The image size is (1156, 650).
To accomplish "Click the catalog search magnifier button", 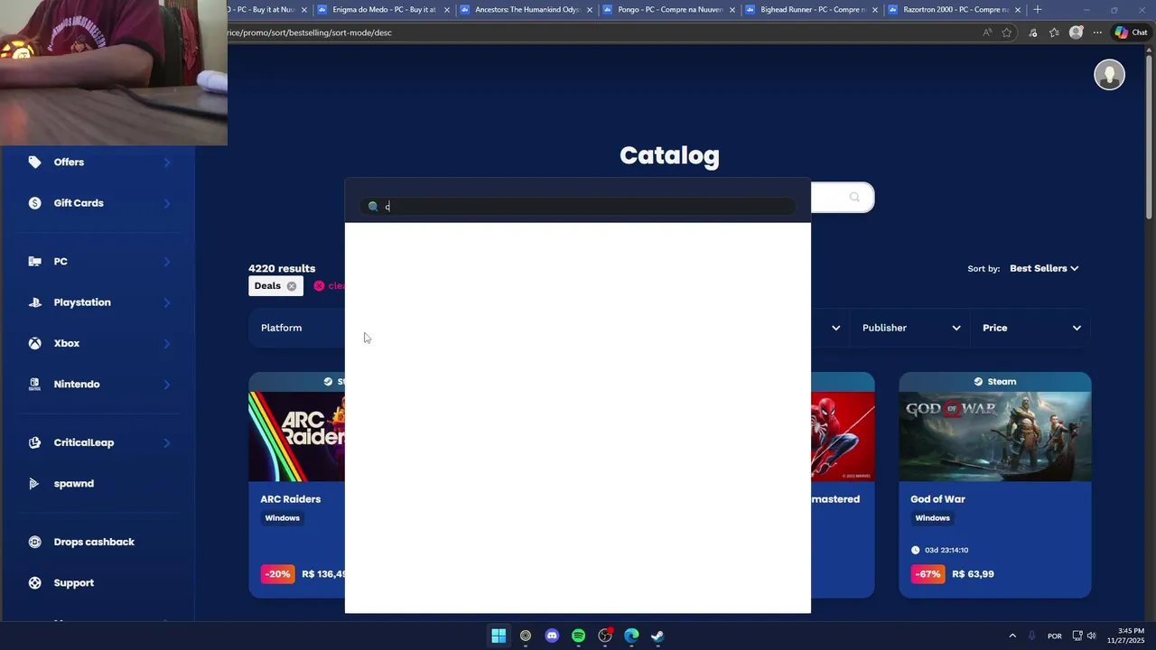I will 854,197.
